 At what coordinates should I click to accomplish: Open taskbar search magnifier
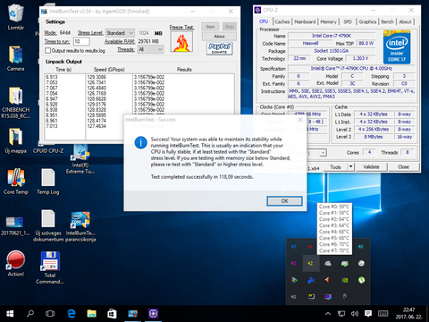click(x=30, y=313)
